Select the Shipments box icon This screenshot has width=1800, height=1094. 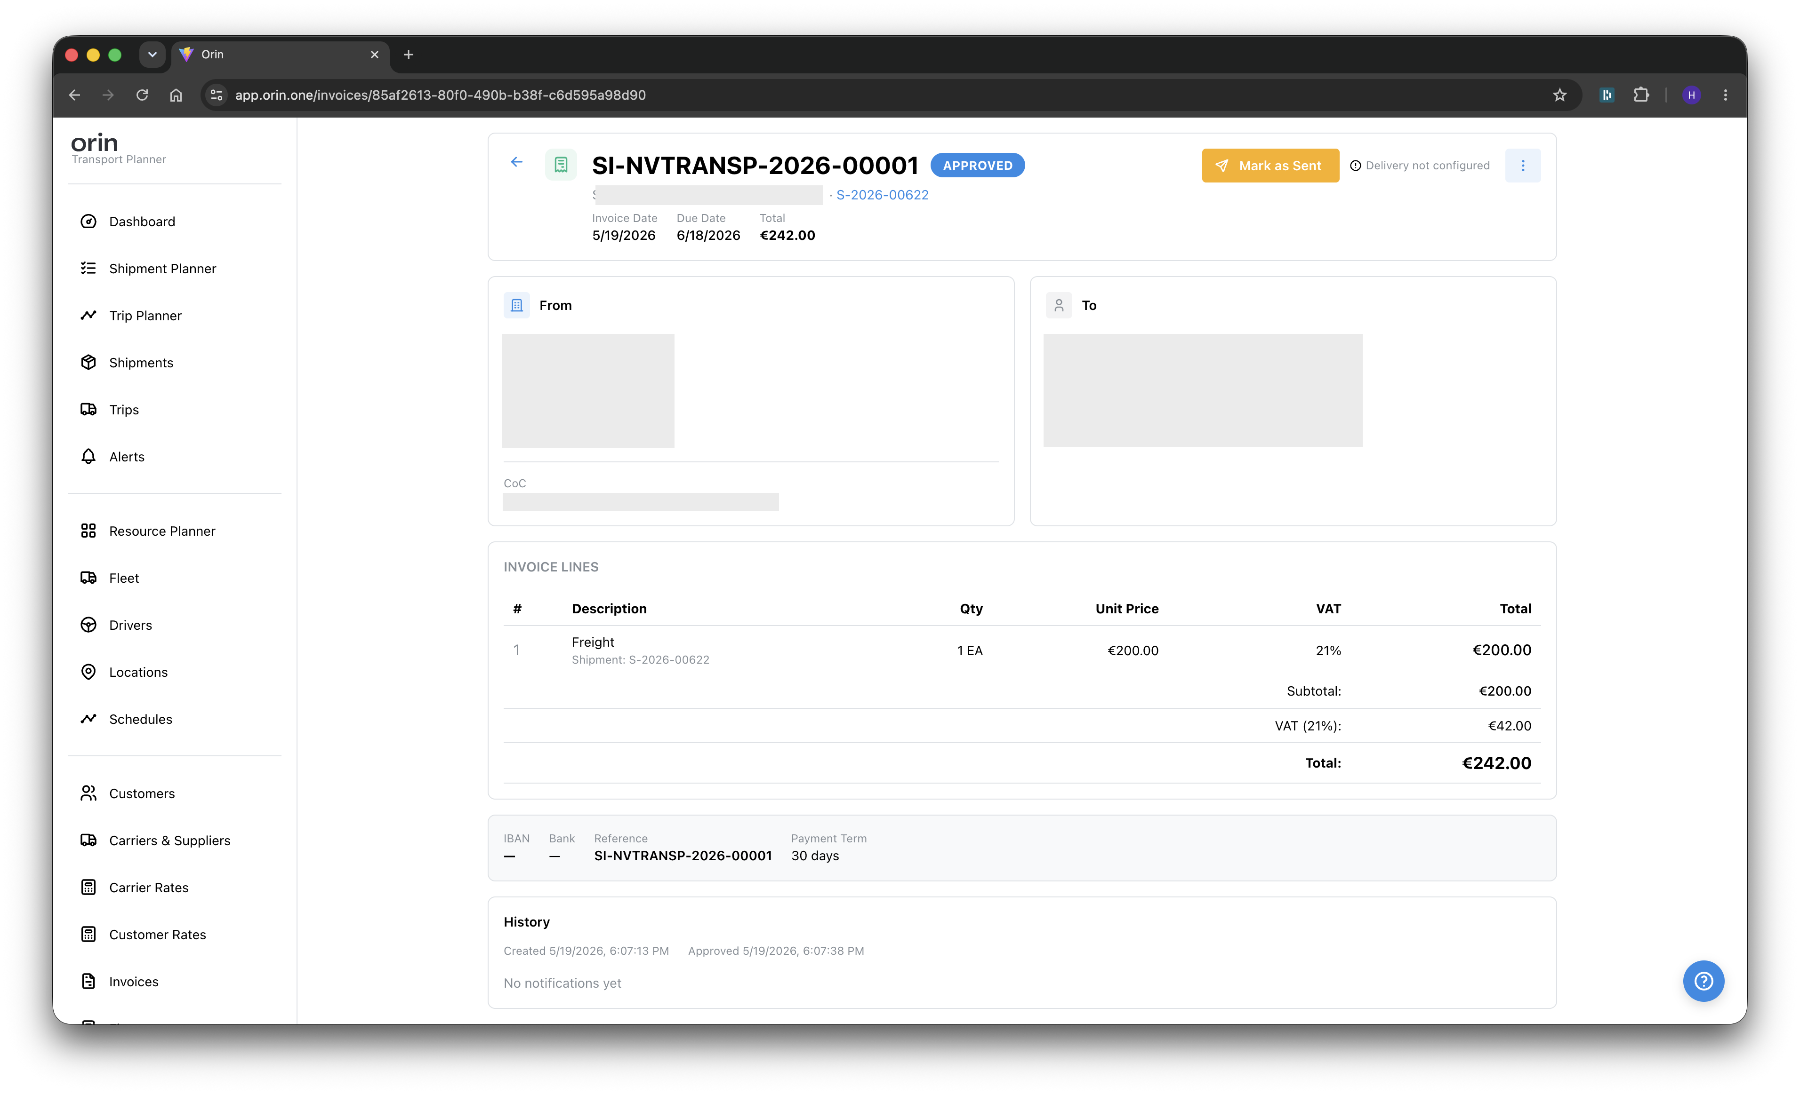pyautogui.click(x=88, y=362)
